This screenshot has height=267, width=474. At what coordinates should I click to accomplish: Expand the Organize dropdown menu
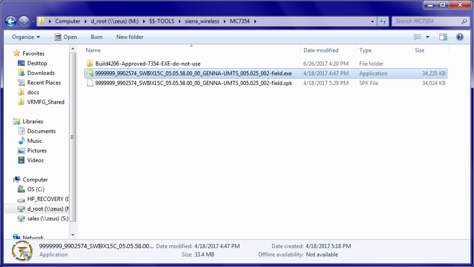(26, 37)
